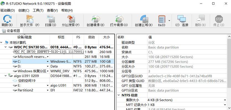Click the 大小 column header
This screenshot has height=110, width=231.
point(107,37)
